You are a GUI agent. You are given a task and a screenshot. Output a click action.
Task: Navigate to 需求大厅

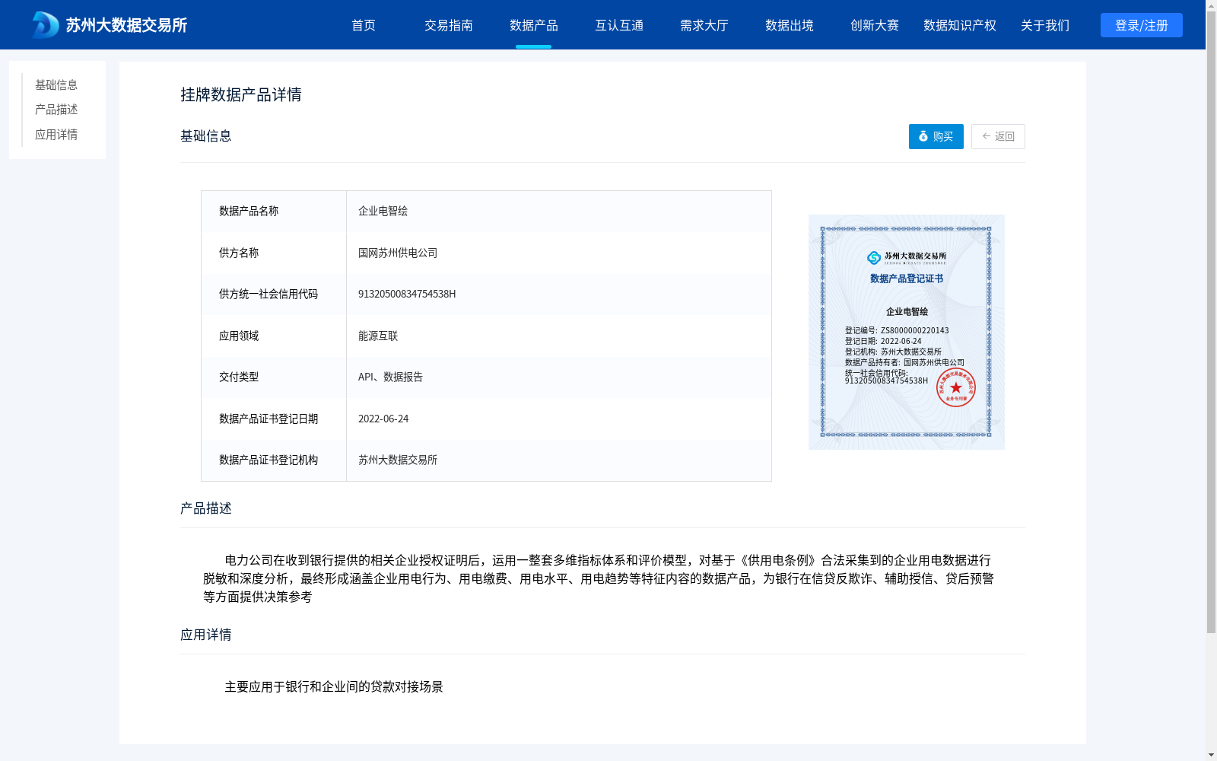[704, 25]
